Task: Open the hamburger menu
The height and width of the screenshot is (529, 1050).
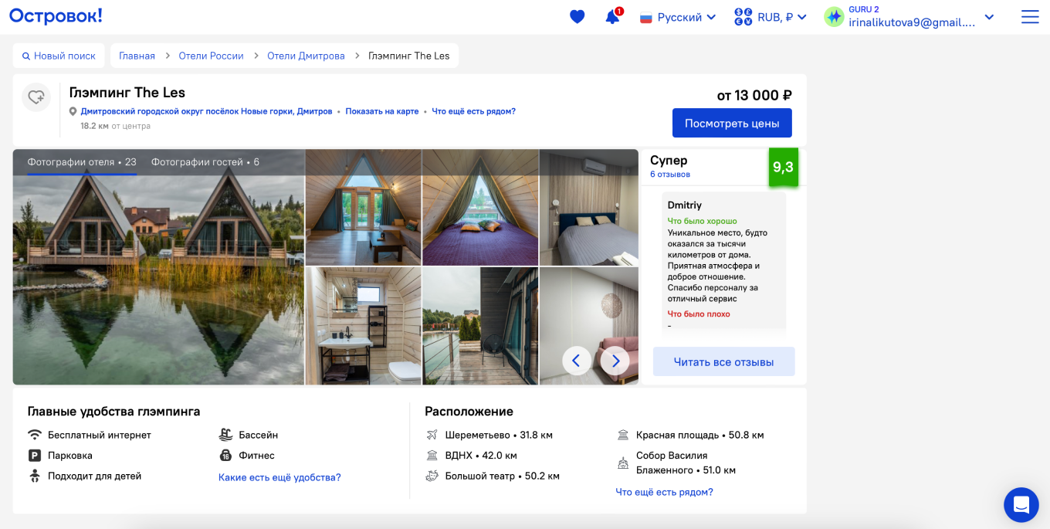Action: pyautogui.click(x=1030, y=17)
